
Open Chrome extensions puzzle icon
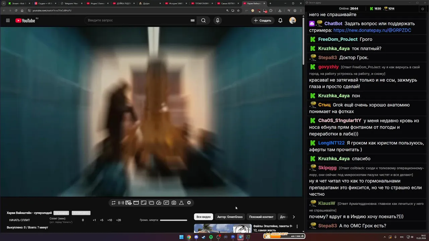click(271, 10)
